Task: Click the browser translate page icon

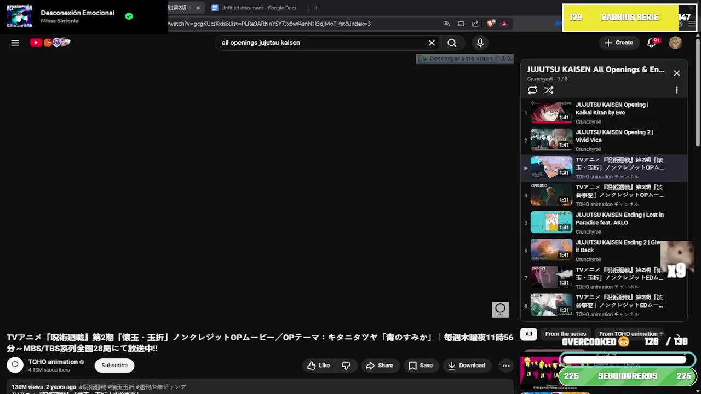Action: pos(447,24)
